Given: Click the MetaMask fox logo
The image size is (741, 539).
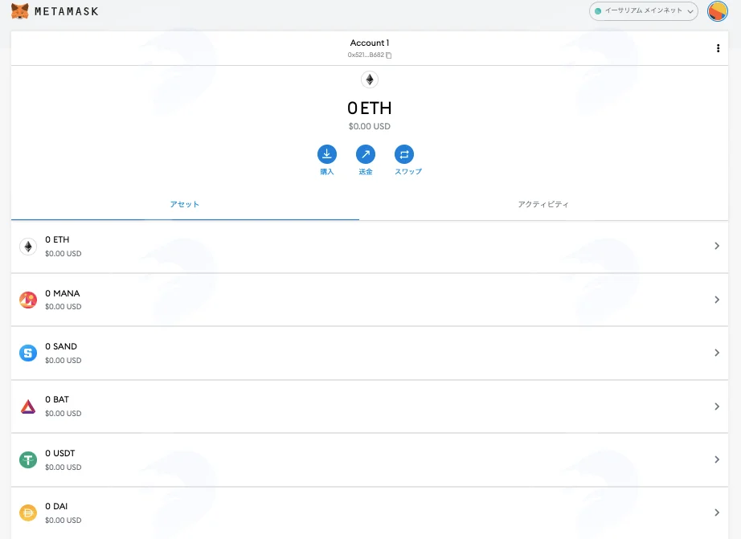Looking at the screenshot, I should [19, 11].
